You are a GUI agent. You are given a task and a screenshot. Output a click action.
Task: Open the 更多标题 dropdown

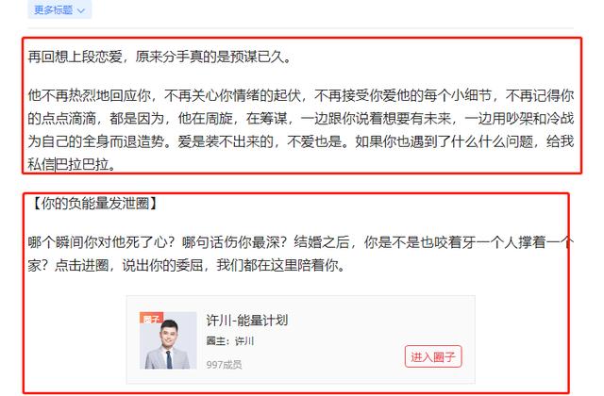(59, 9)
